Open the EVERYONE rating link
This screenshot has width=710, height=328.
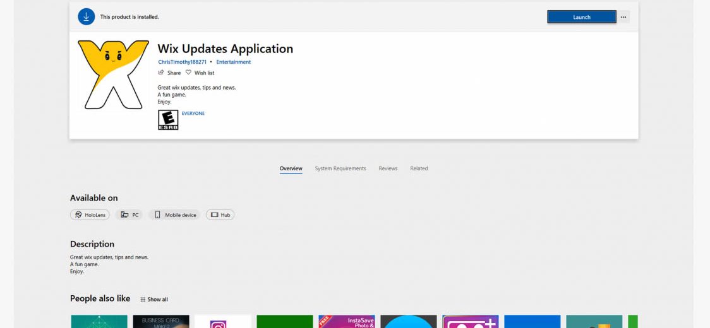pos(193,114)
